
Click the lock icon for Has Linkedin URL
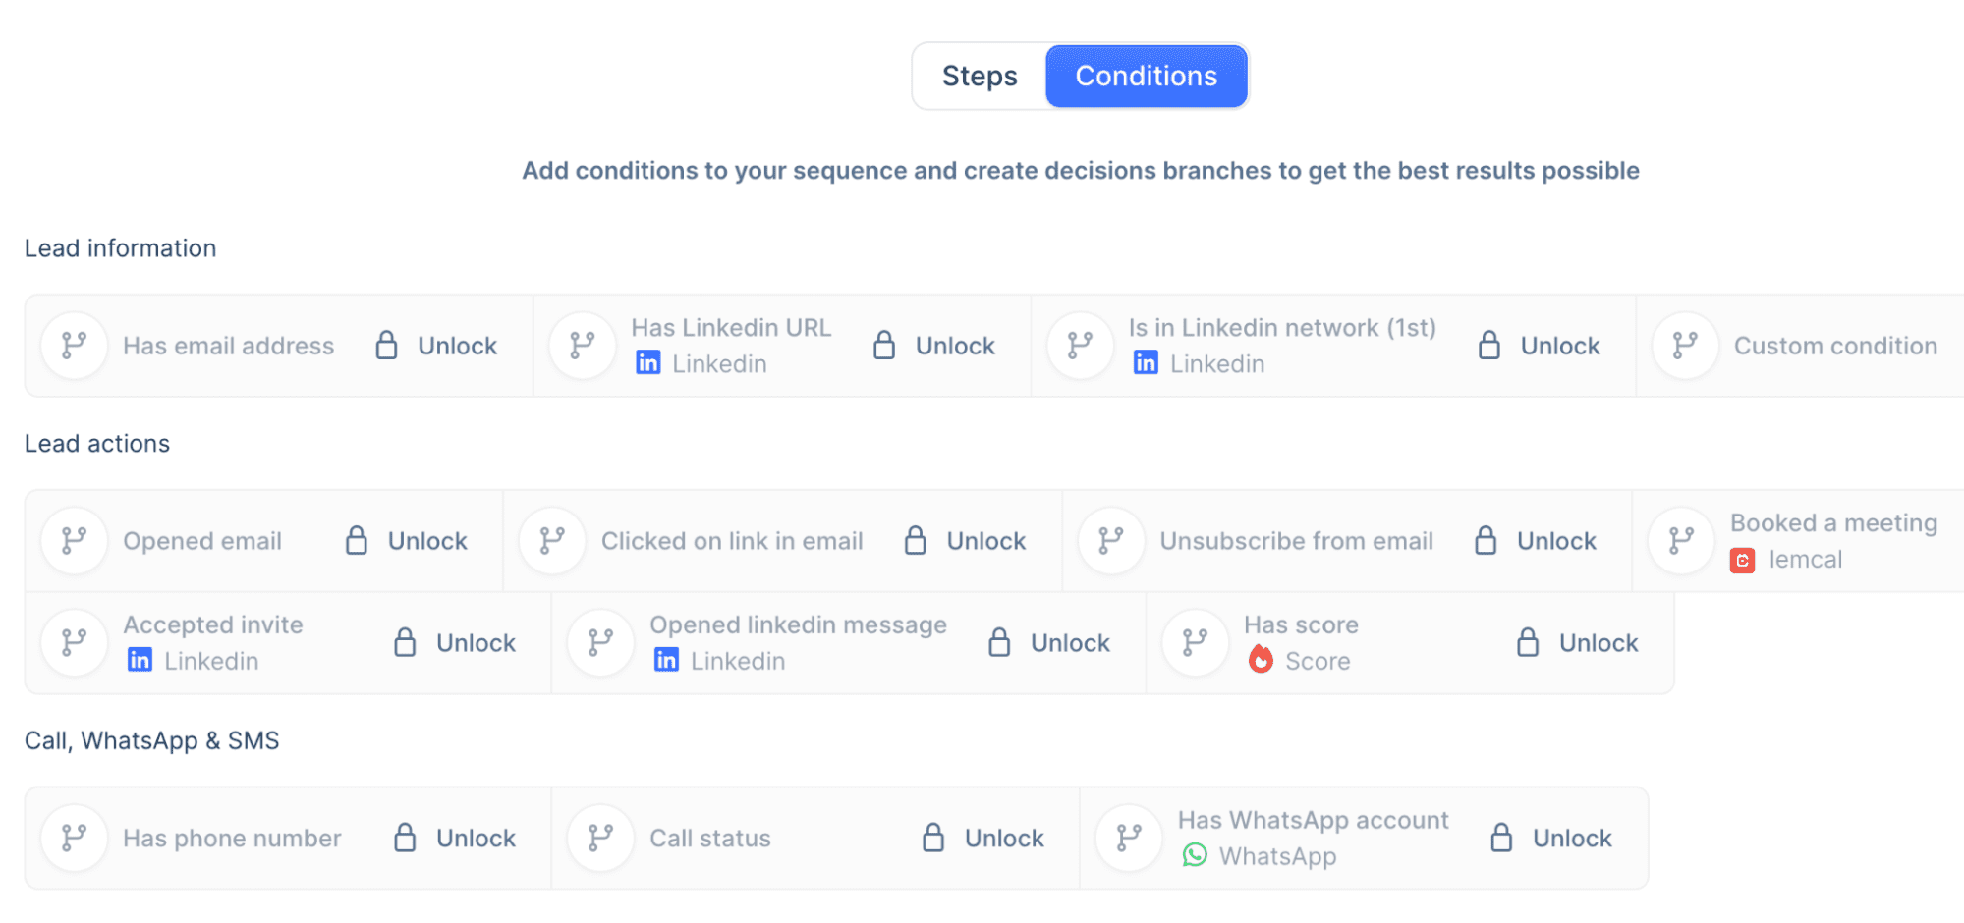click(x=884, y=346)
